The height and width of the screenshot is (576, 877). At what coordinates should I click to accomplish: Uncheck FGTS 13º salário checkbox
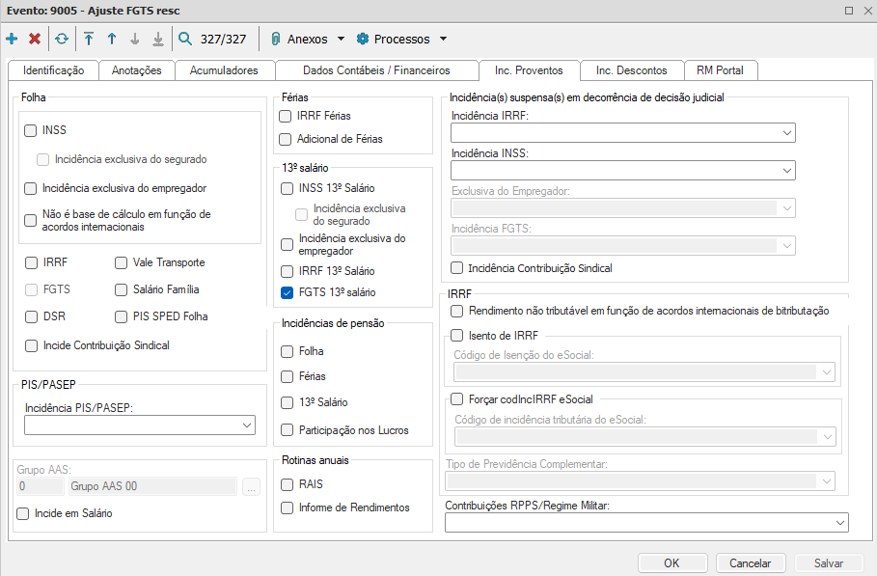(287, 292)
